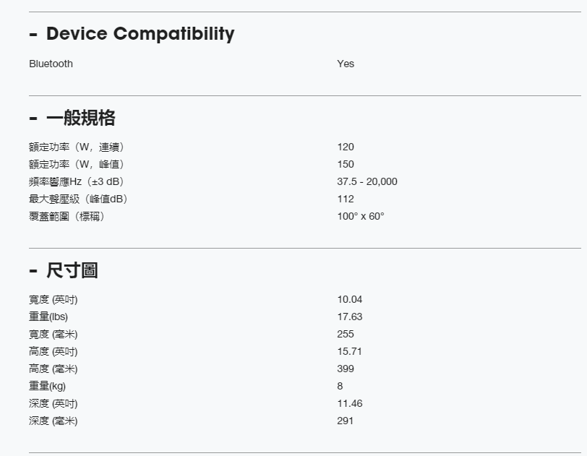587x456 pixels.
Task: Click the 150 peak power value
Action: [346, 164]
